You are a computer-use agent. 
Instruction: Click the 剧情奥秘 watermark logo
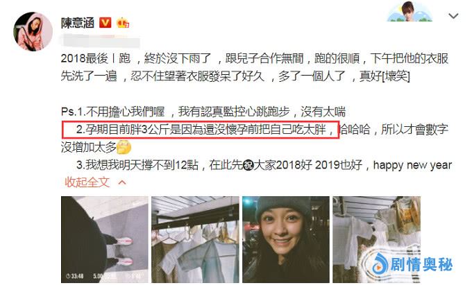click(412, 265)
